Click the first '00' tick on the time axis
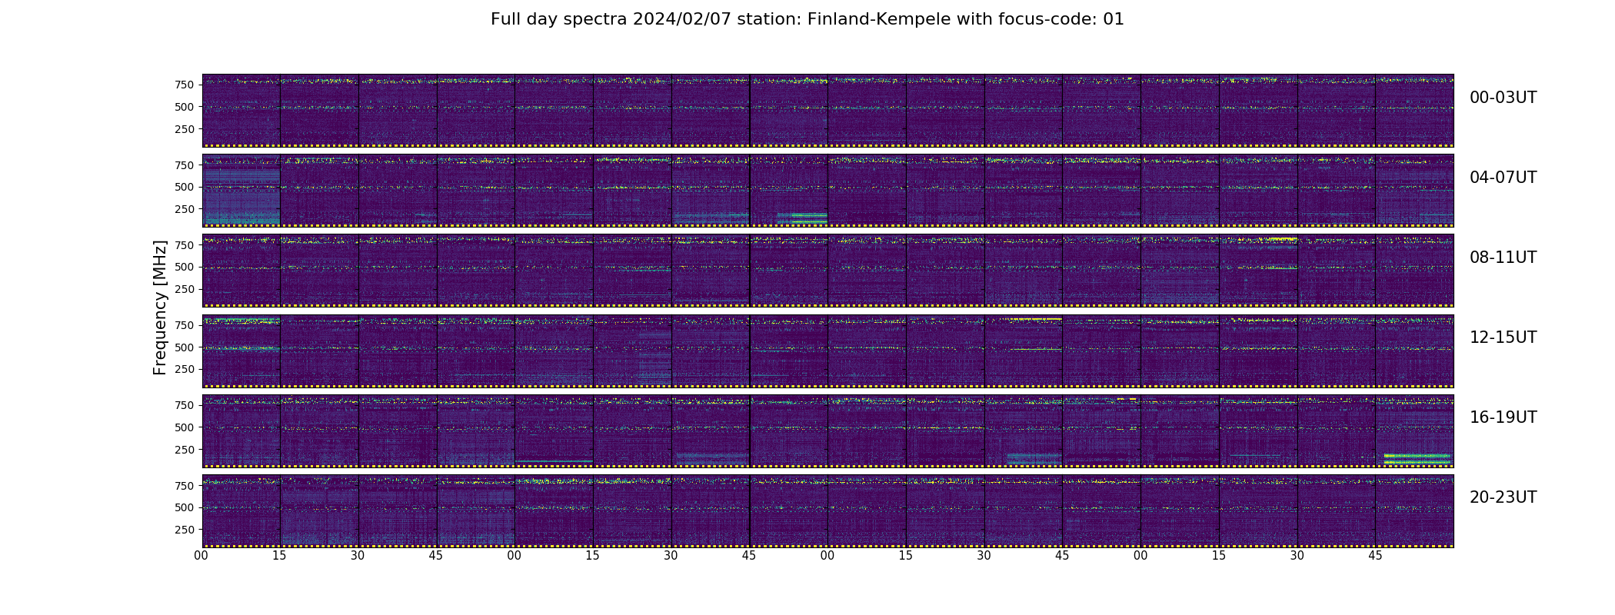1615x615 pixels. click(201, 556)
